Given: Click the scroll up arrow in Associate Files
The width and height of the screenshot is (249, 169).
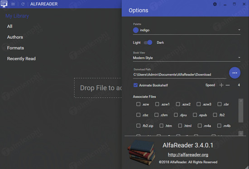Looking at the screenshot, I should tap(241, 101).
